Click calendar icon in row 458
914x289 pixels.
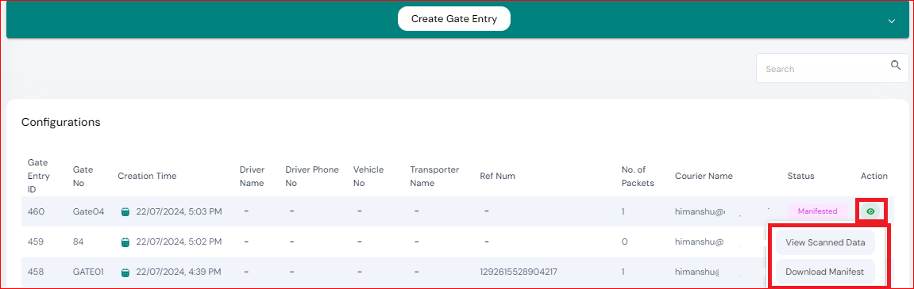pyautogui.click(x=125, y=272)
